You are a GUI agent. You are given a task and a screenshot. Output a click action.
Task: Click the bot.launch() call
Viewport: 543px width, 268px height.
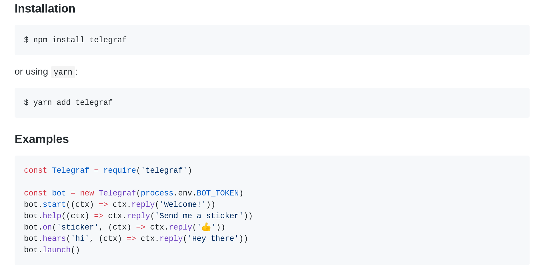pyautogui.click(x=52, y=250)
